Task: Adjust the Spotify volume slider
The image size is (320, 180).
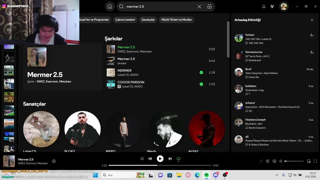Action: [x=294, y=161]
